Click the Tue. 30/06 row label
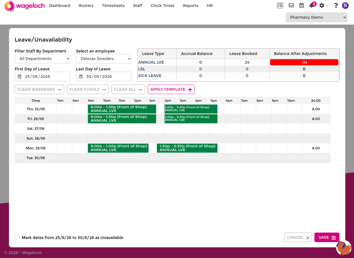This screenshot has height=258, width=354. 36,158
